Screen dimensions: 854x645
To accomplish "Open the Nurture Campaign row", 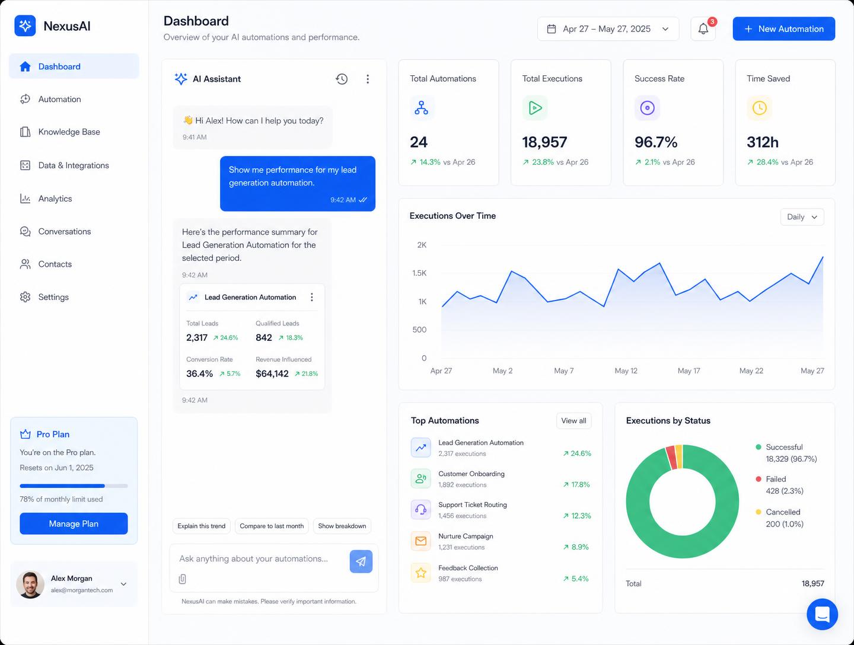I will [501, 541].
